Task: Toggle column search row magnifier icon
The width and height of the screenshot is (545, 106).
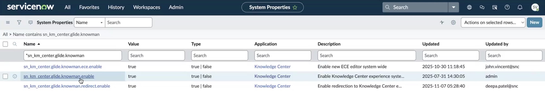Action: coord(15,44)
